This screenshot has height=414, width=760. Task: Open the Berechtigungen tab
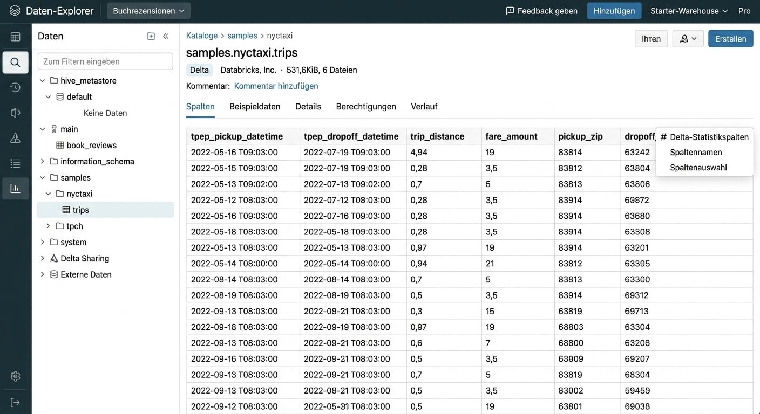point(366,106)
